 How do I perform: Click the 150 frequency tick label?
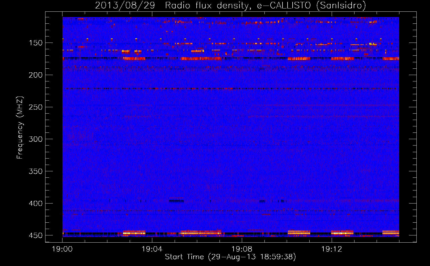35,43
